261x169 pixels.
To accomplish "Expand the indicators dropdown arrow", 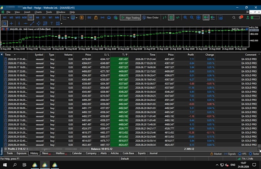I will (68, 18).
